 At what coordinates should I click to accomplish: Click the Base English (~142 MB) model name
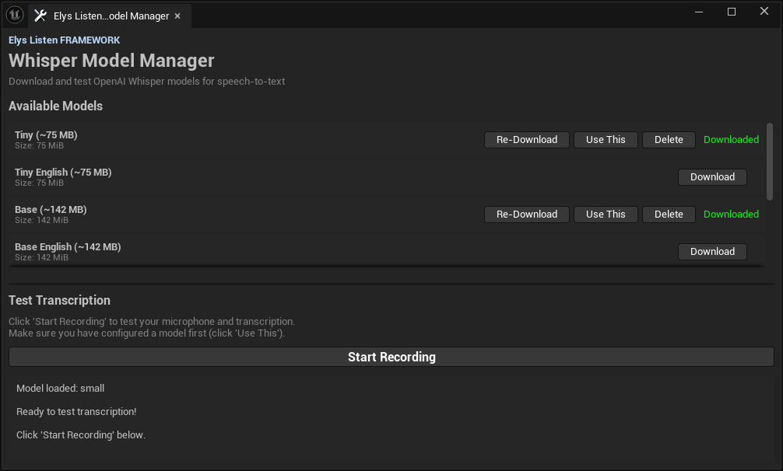pyautogui.click(x=68, y=247)
